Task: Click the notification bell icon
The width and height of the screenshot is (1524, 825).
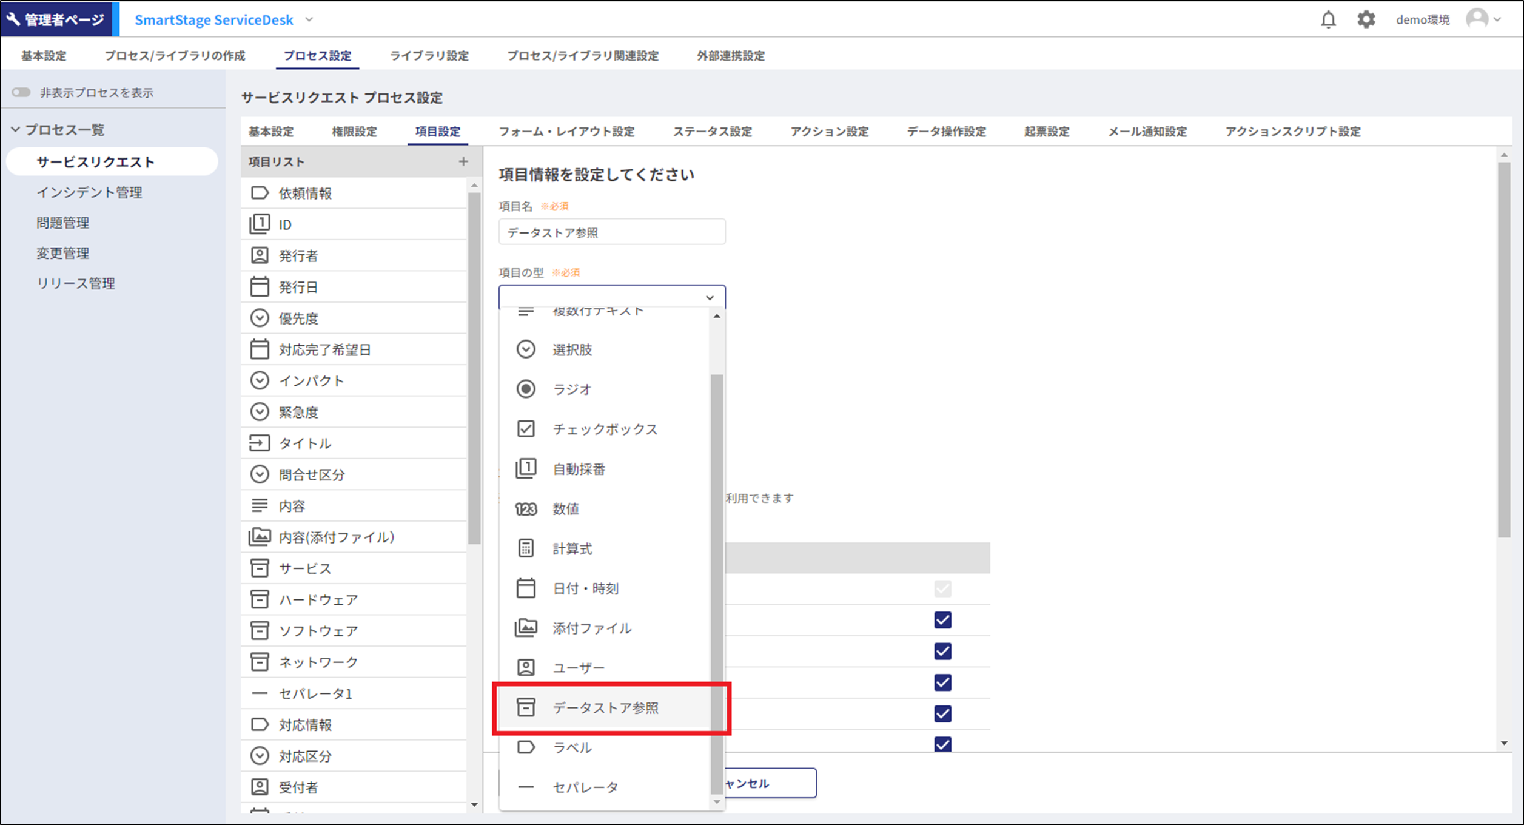Action: [x=1328, y=19]
